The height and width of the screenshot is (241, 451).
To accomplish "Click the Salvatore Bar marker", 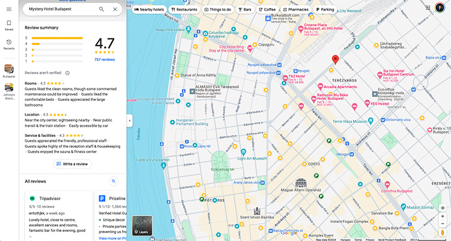I will [x=397, y=213].
